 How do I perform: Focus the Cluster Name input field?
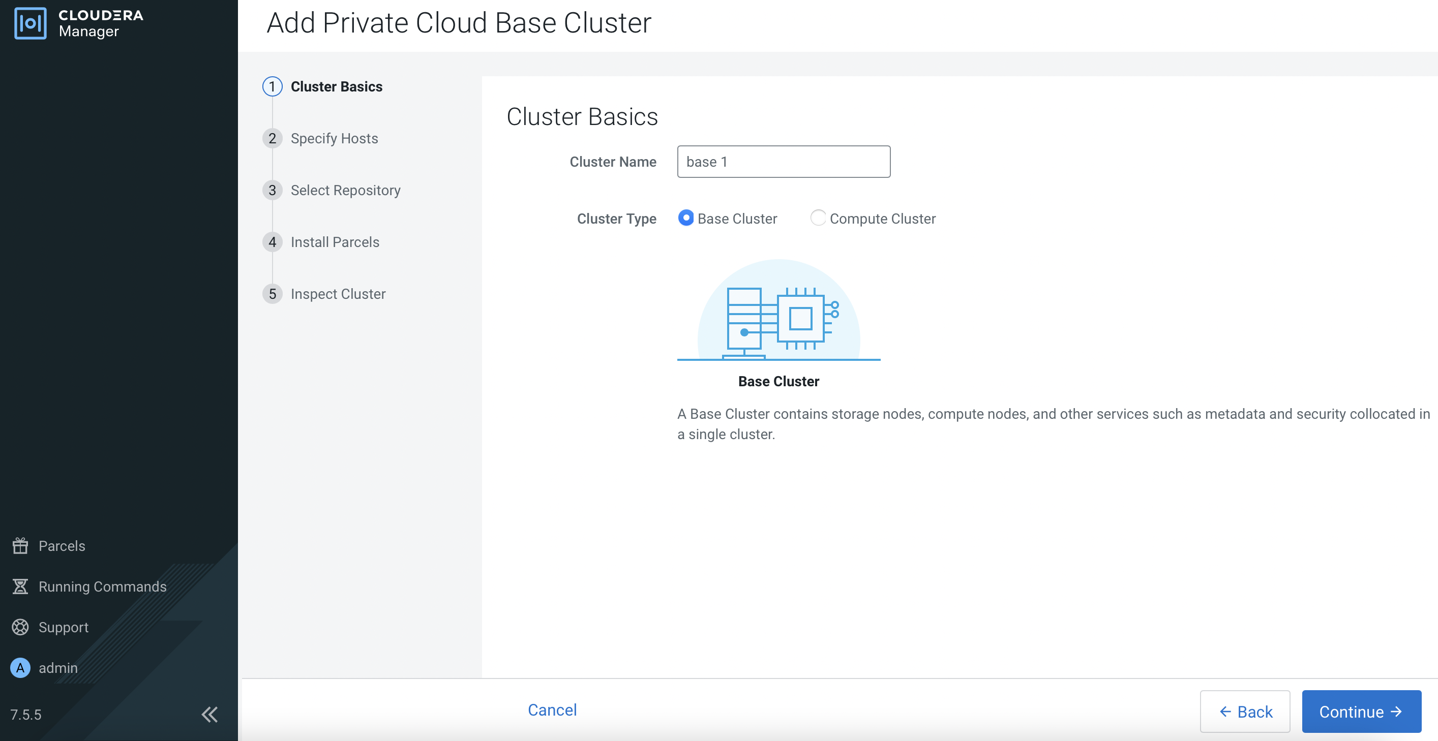pyautogui.click(x=783, y=162)
